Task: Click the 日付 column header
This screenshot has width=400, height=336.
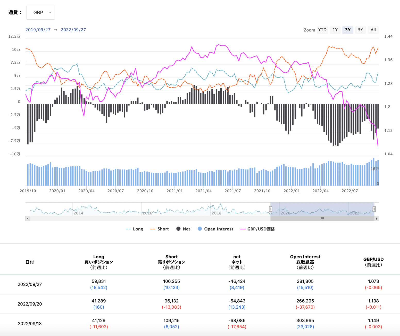Action: pos(30,262)
